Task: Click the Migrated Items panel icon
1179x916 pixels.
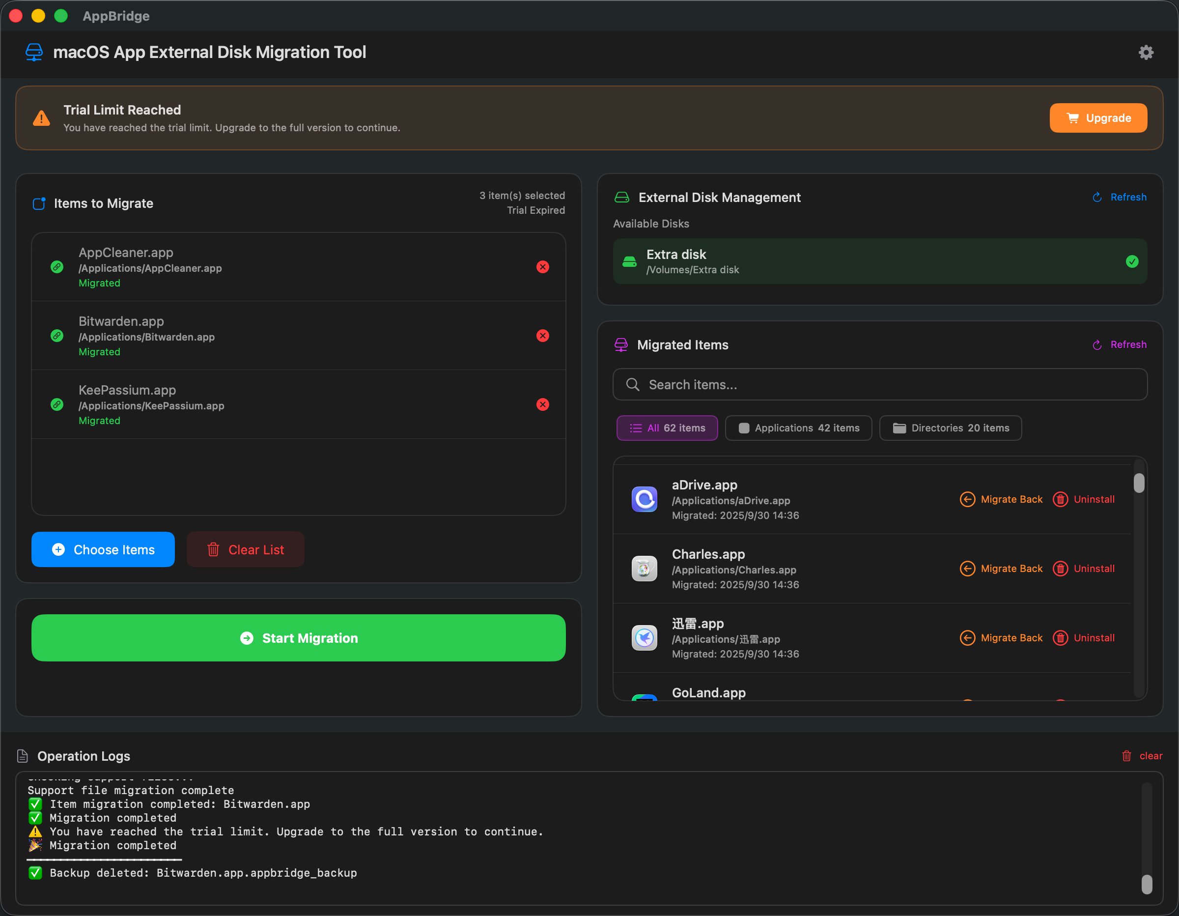Action: [621, 344]
